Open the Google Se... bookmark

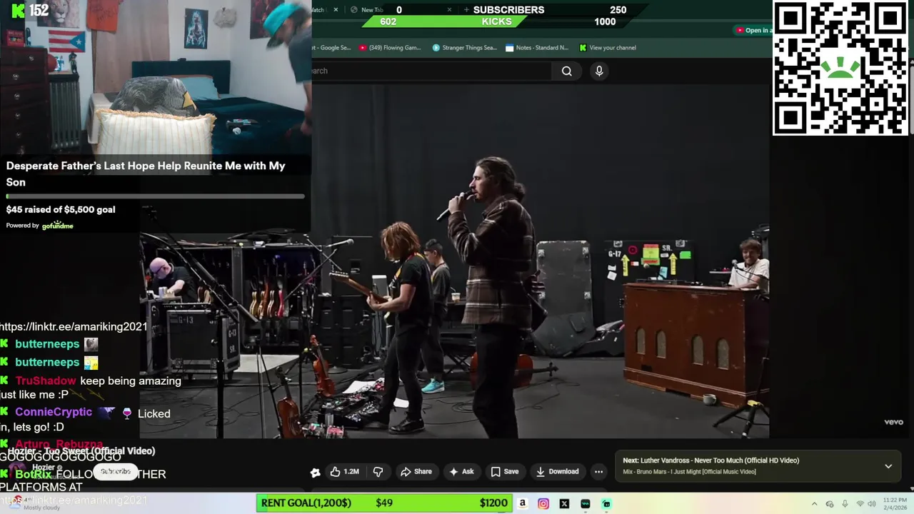(333, 48)
